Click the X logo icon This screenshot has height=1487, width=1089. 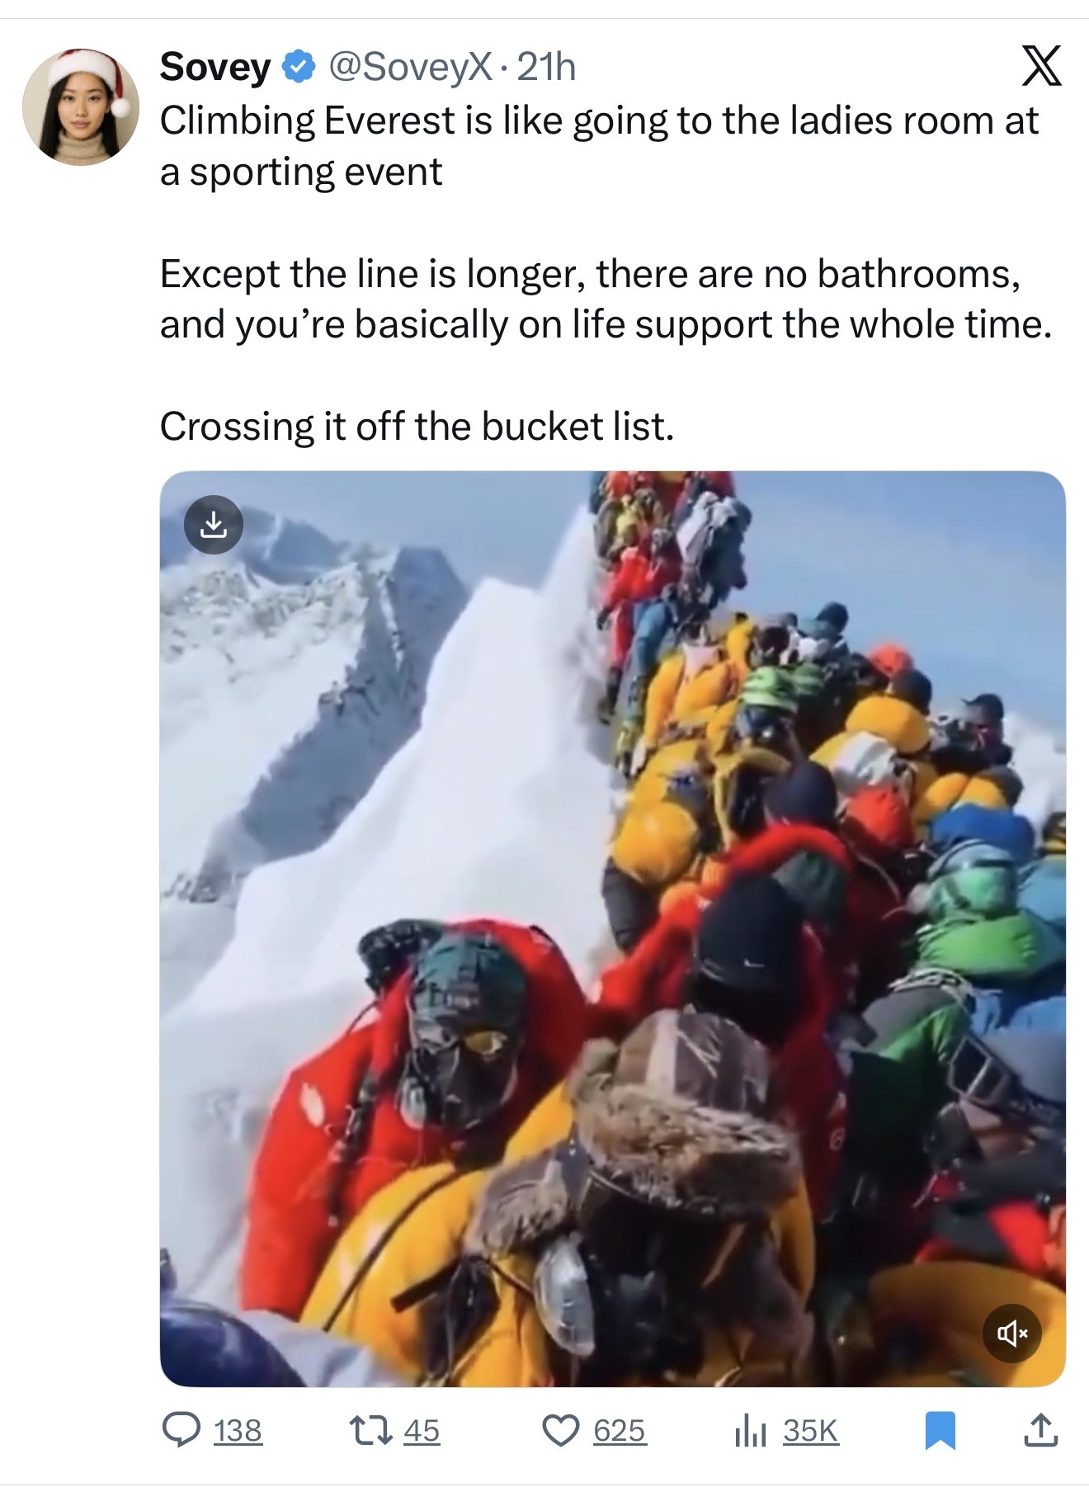click(x=1041, y=66)
